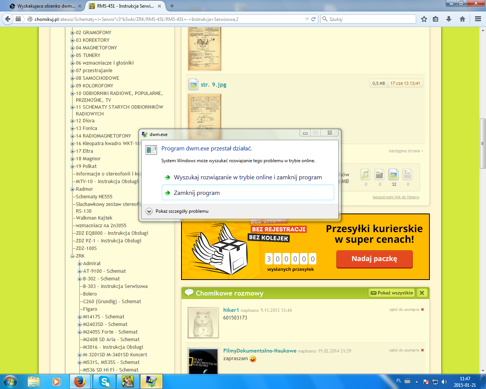The height and width of the screenshot is (389, 486).
Task: Open Skype from taskbar
Action: [x=104, y=381]
